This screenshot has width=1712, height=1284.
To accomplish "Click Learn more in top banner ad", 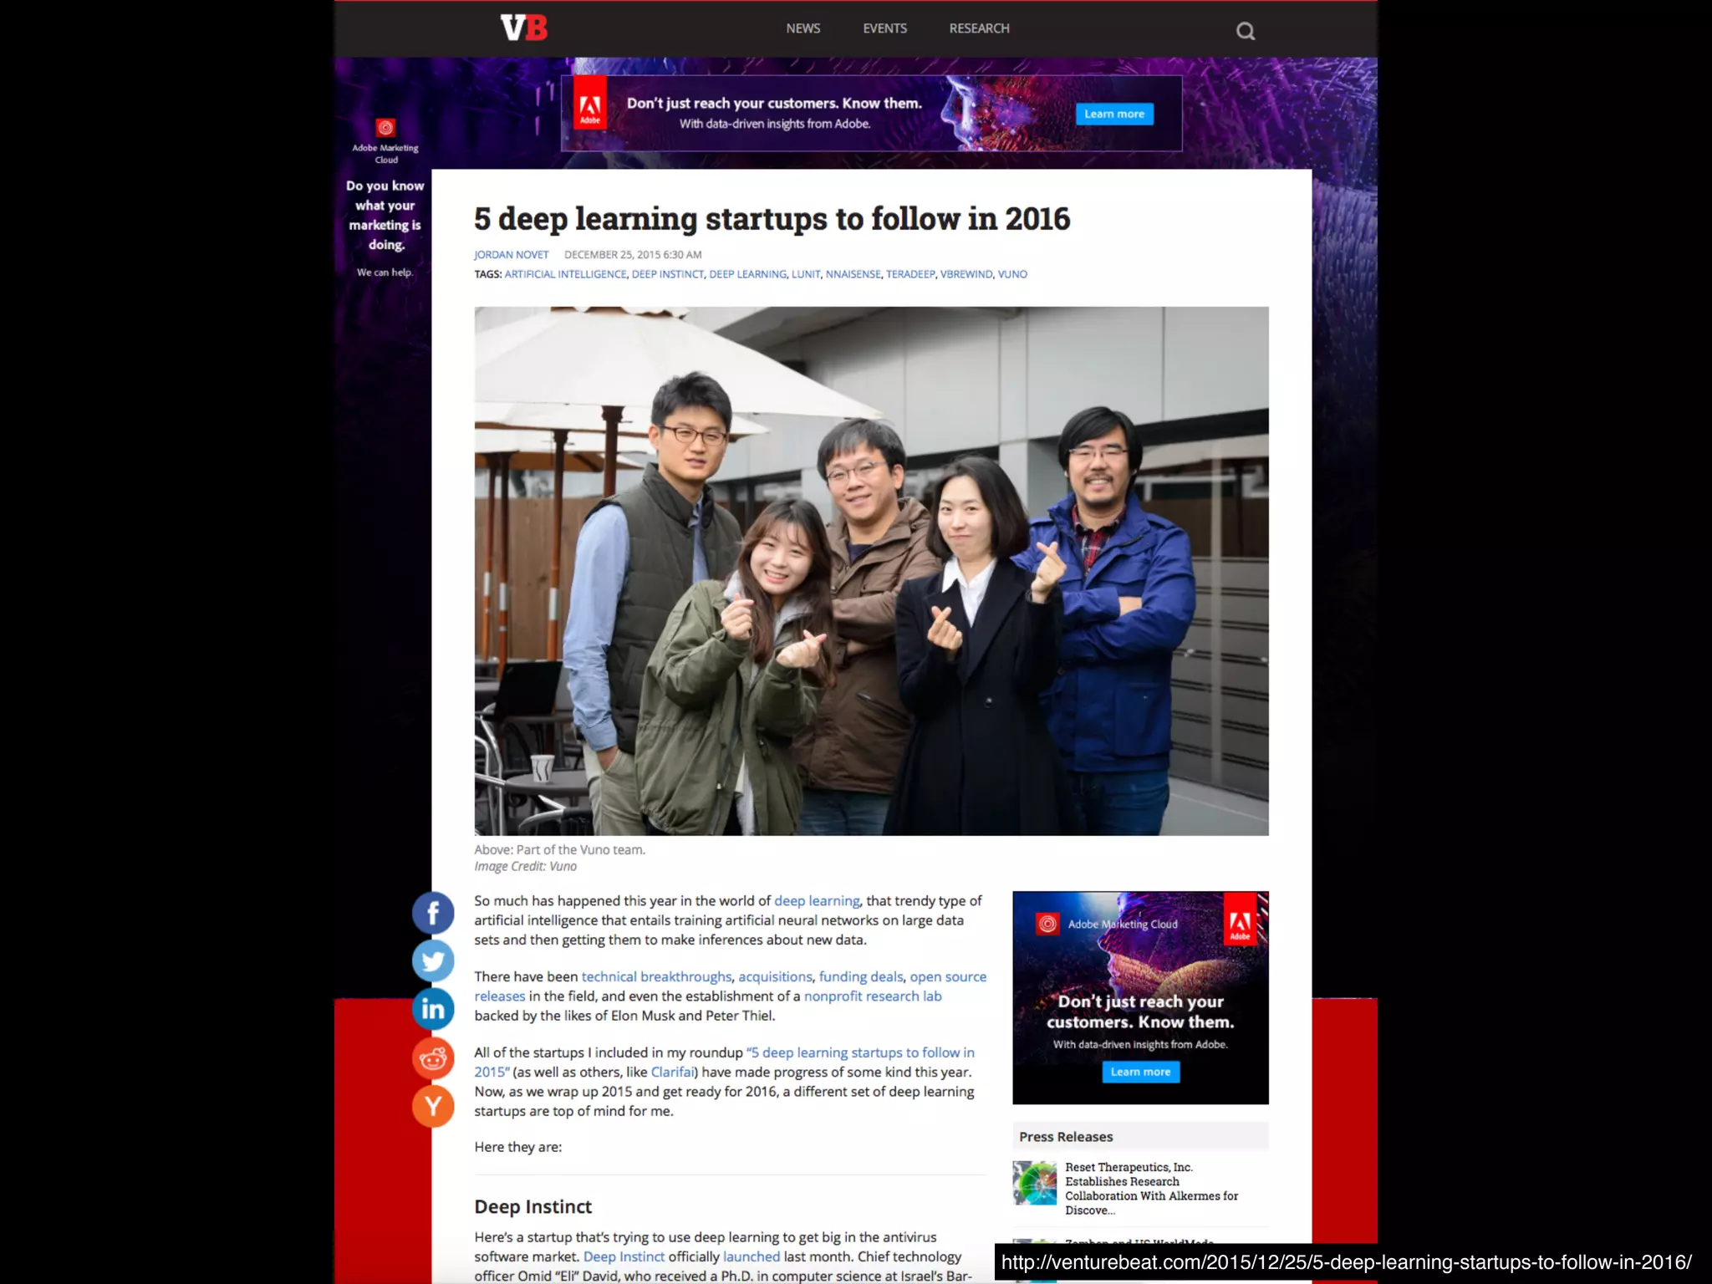I will pyautogui.click(x=1114, y=114).
